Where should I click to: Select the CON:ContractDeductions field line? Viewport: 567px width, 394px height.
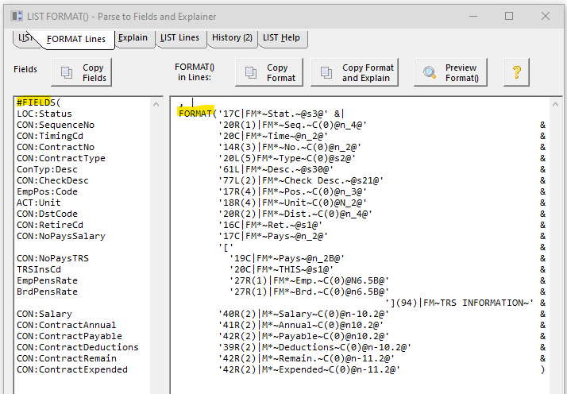pyautogui.click(x=77, y=347)
